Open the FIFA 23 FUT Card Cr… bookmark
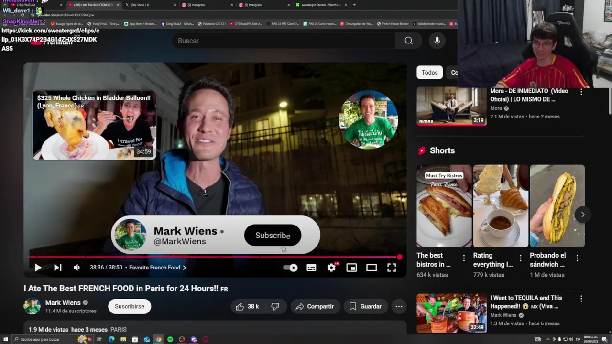 click(x=283, y=23)
